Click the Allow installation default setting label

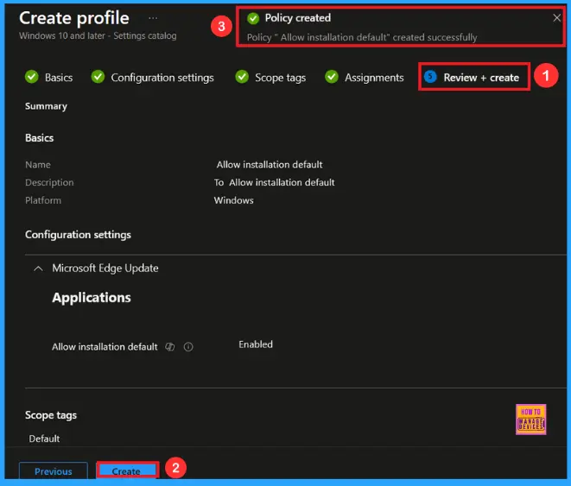[105, 347]
